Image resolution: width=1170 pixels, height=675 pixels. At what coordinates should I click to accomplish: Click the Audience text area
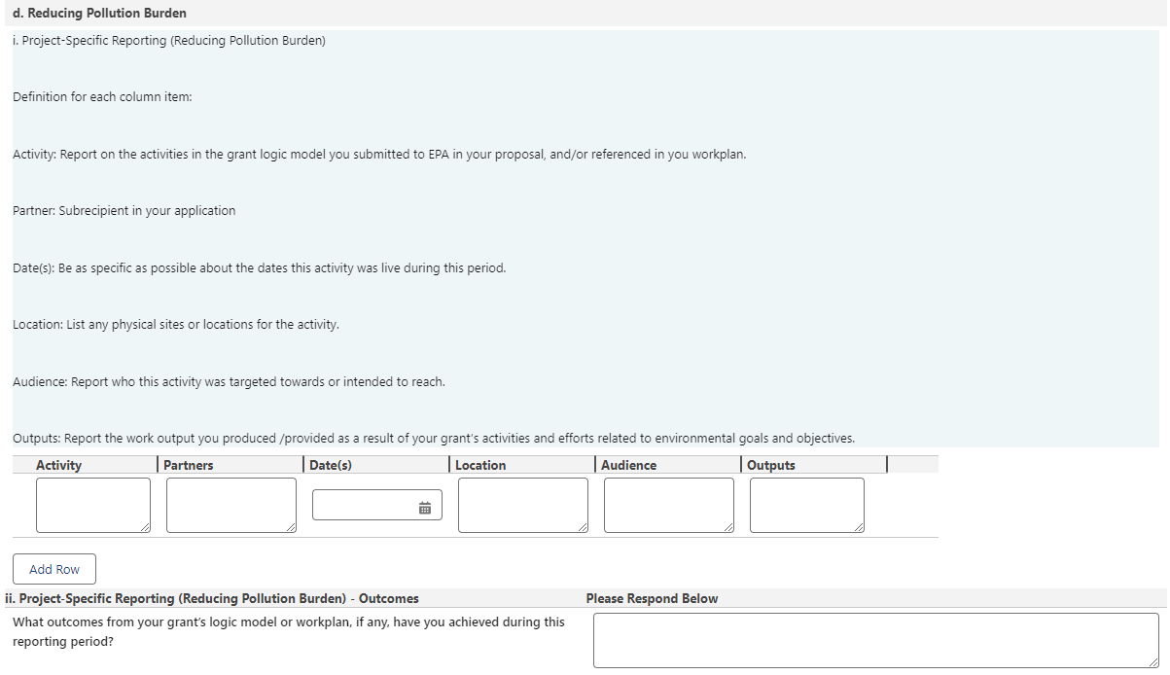pos(668,504)
